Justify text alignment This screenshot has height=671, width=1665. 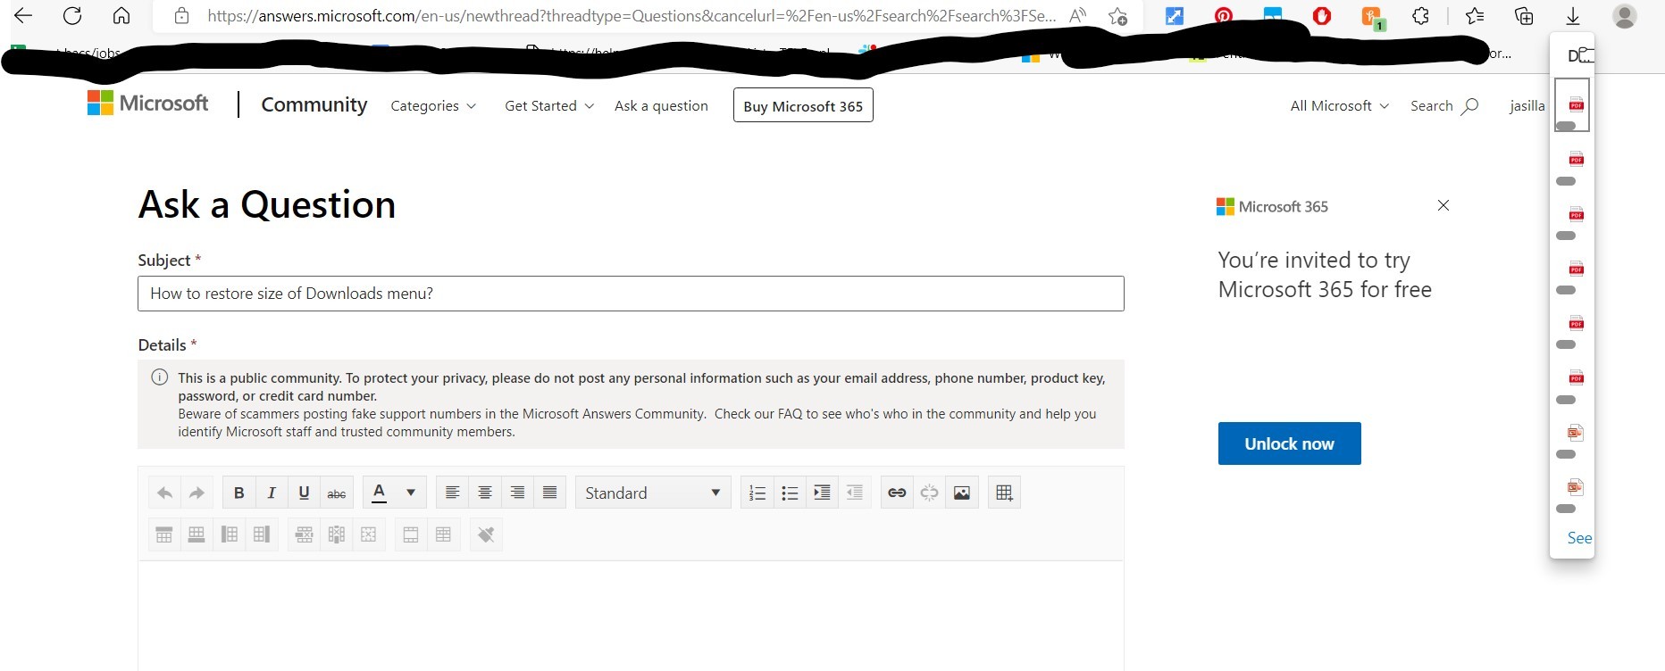coord(550,493)
